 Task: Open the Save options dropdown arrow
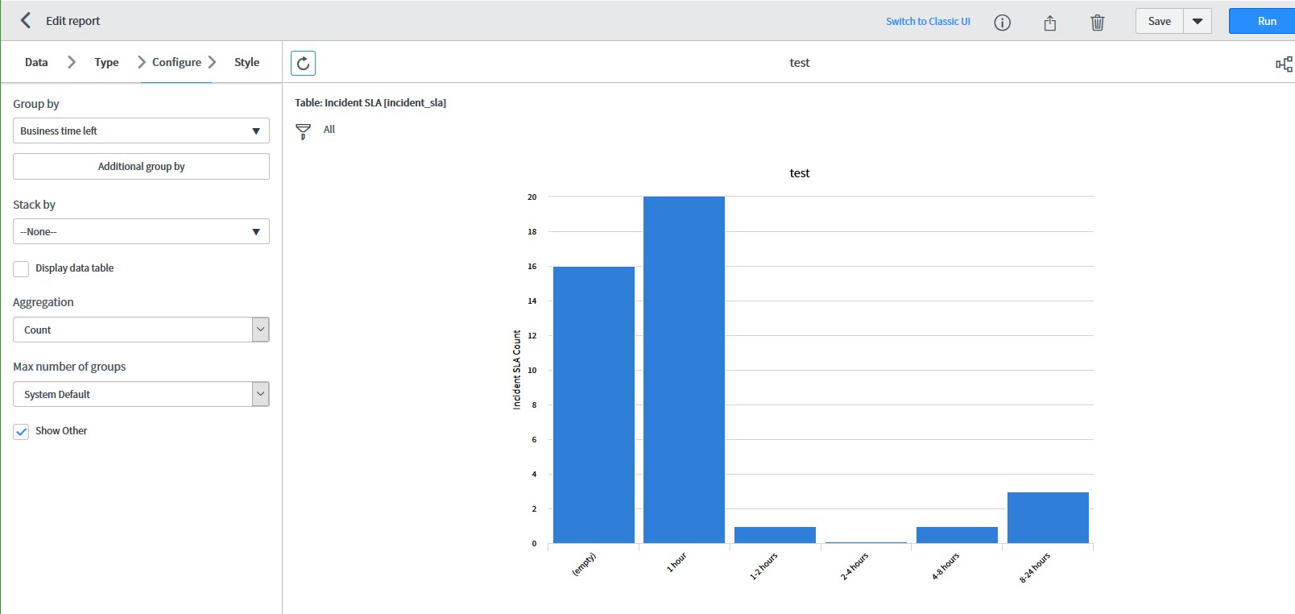coord(1198,22)
